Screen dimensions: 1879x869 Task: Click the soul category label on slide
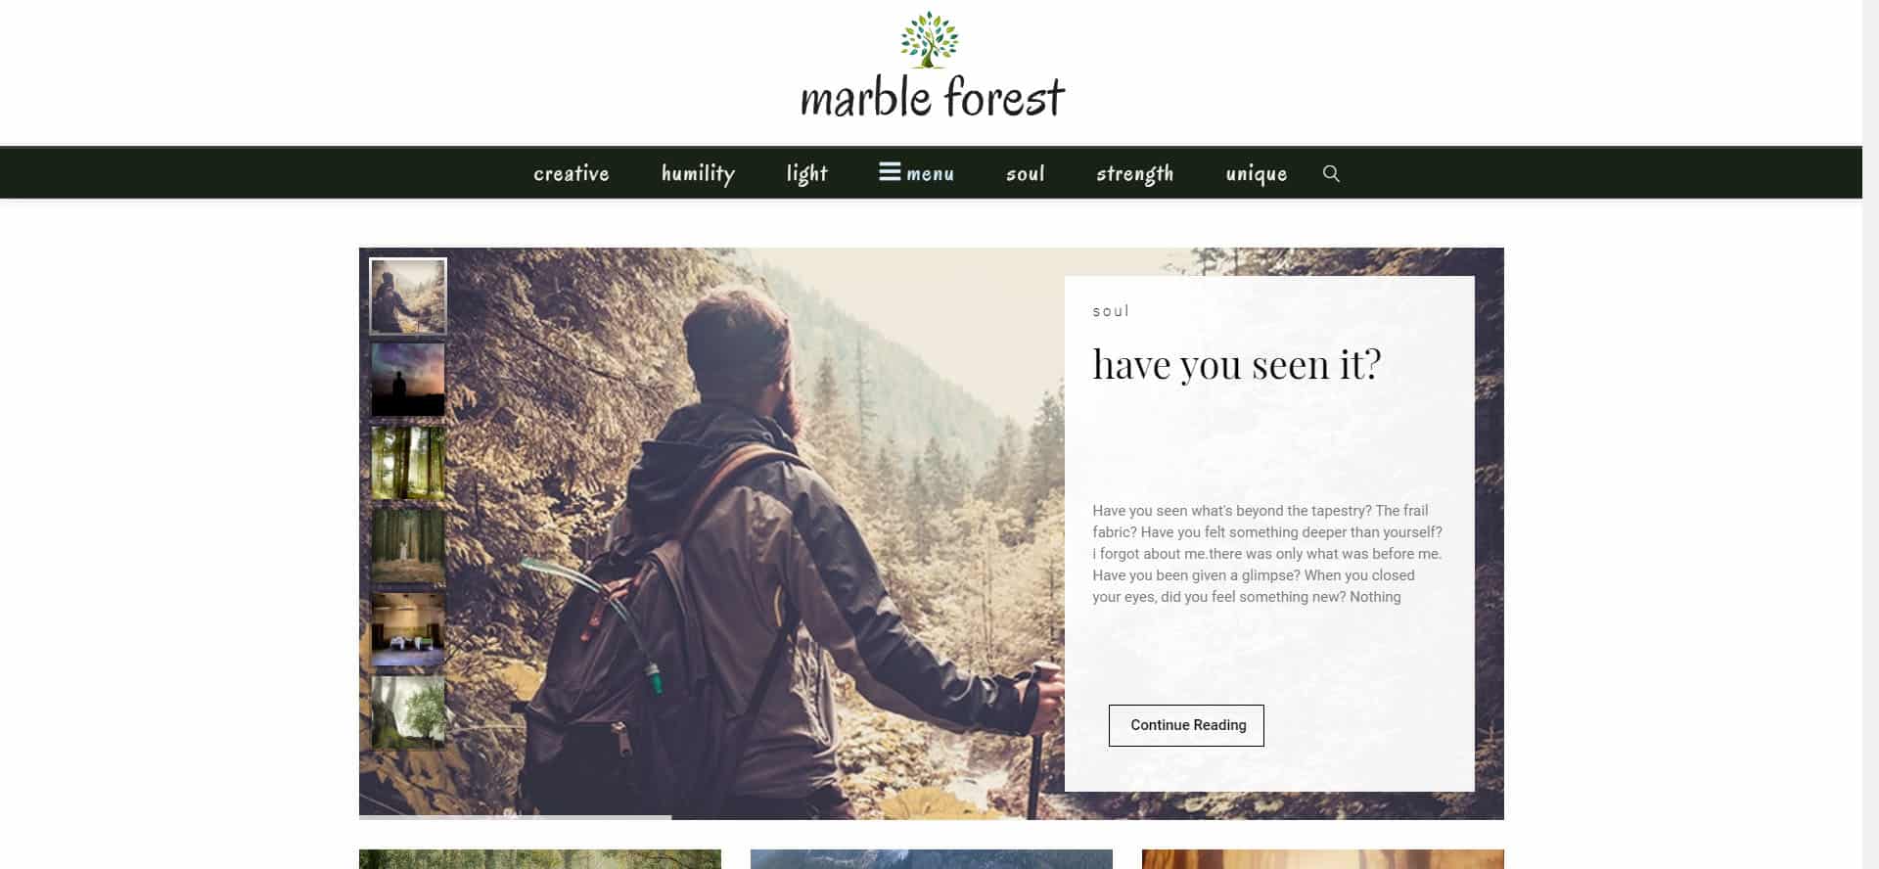[1111, 311]
